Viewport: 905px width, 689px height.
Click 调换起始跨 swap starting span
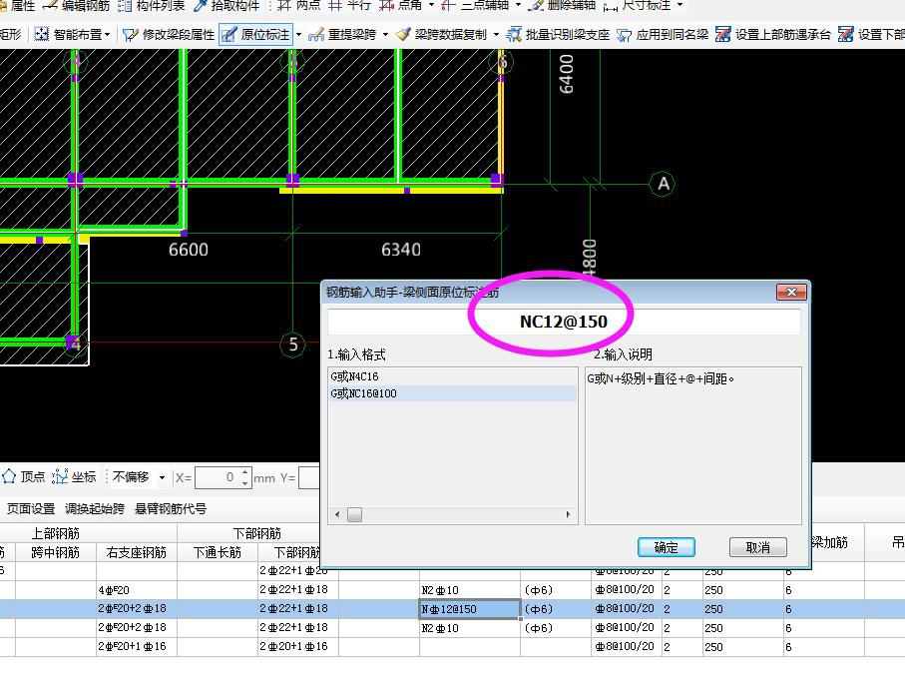click(95, 509)
